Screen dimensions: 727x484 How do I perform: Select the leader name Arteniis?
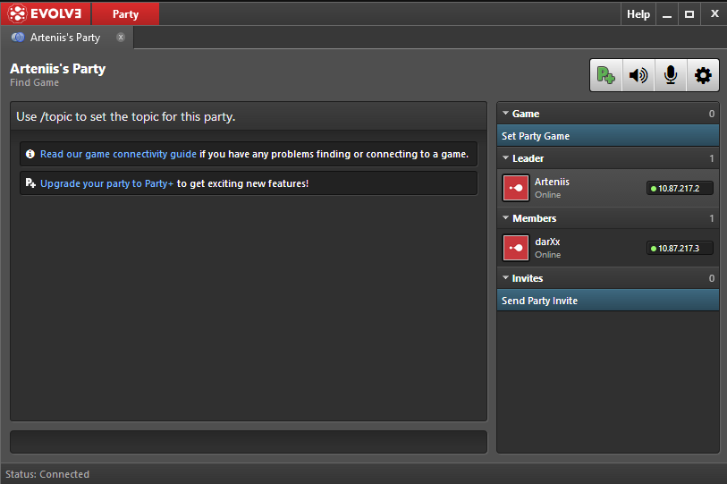point(552,182)
